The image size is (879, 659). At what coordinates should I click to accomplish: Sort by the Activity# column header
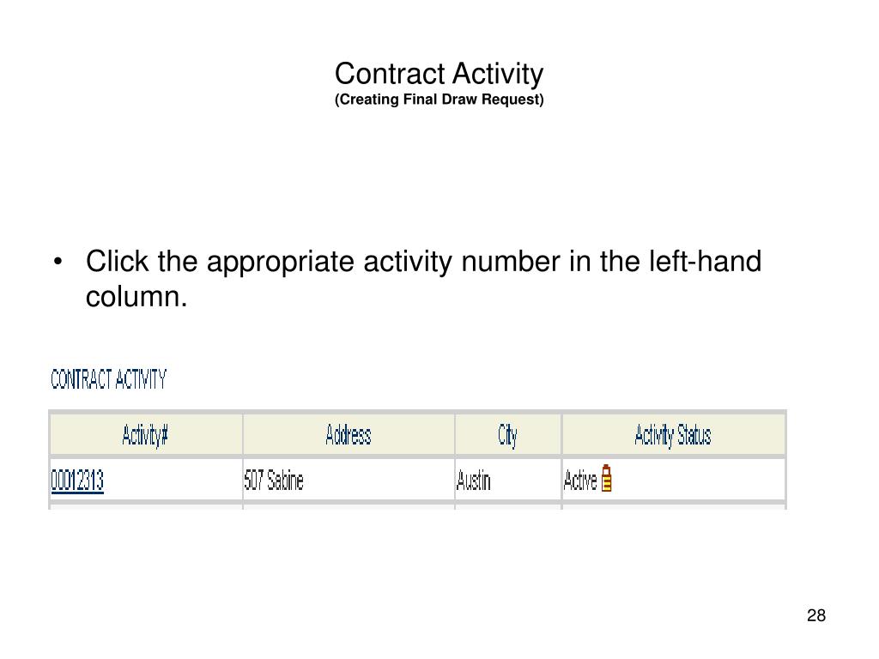145,435
